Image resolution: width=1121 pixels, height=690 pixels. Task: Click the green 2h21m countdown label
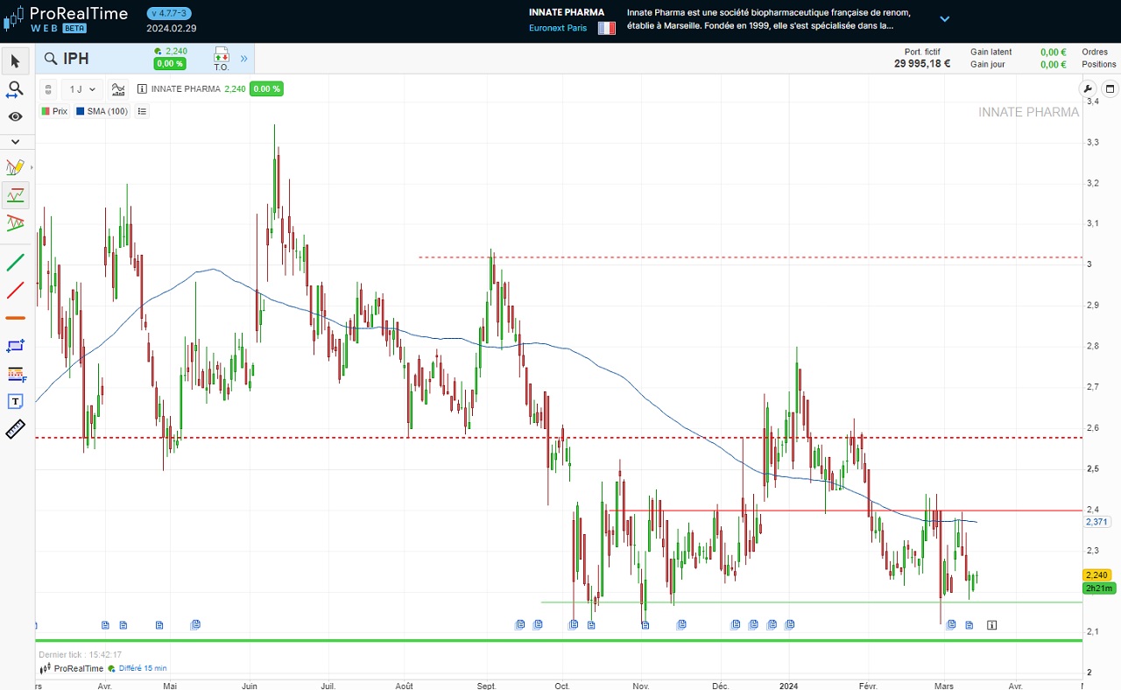(x=1099, y=588)
